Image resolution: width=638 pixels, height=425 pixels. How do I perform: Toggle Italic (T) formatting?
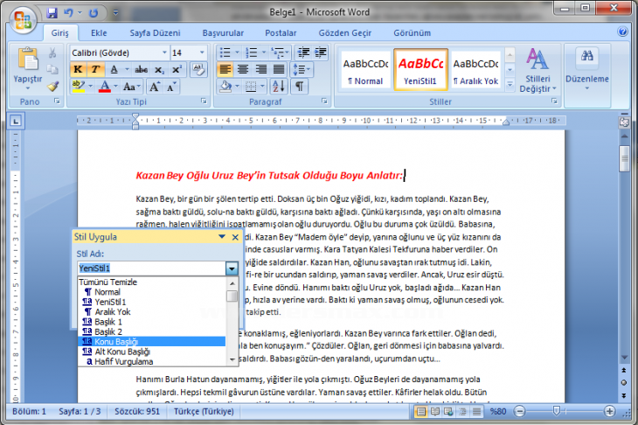click(95, 70)
